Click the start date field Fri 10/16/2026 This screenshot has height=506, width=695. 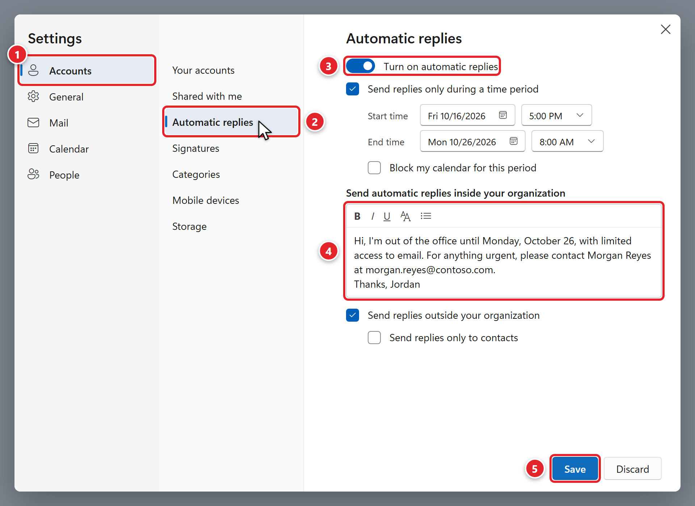click(x=467, y=115)
